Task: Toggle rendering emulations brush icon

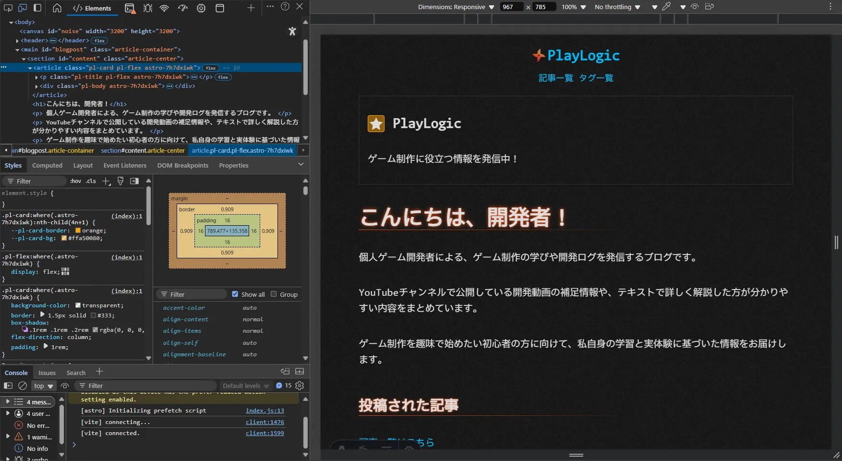Action: click(120, 181)
